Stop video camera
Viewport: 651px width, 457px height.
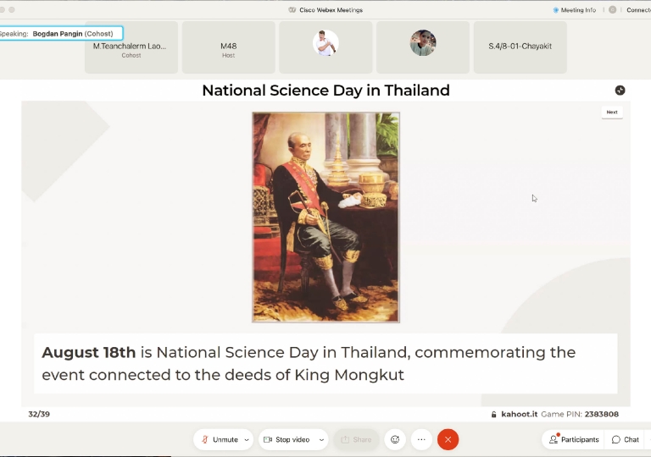point(287,439)
